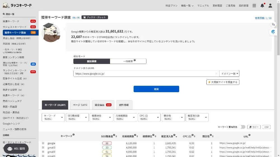Select 個別検索 search mode

coord(92,61)
